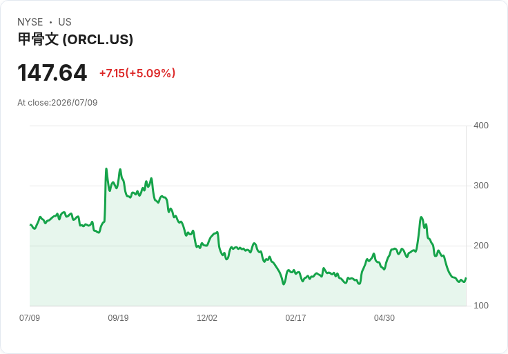Click the 02/17 date axis label
The height and width of the screenshot is (354, 508).
(x=295, y=317)
